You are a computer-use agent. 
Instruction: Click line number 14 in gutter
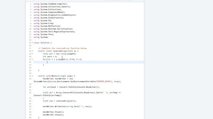[x=30, y=40]
